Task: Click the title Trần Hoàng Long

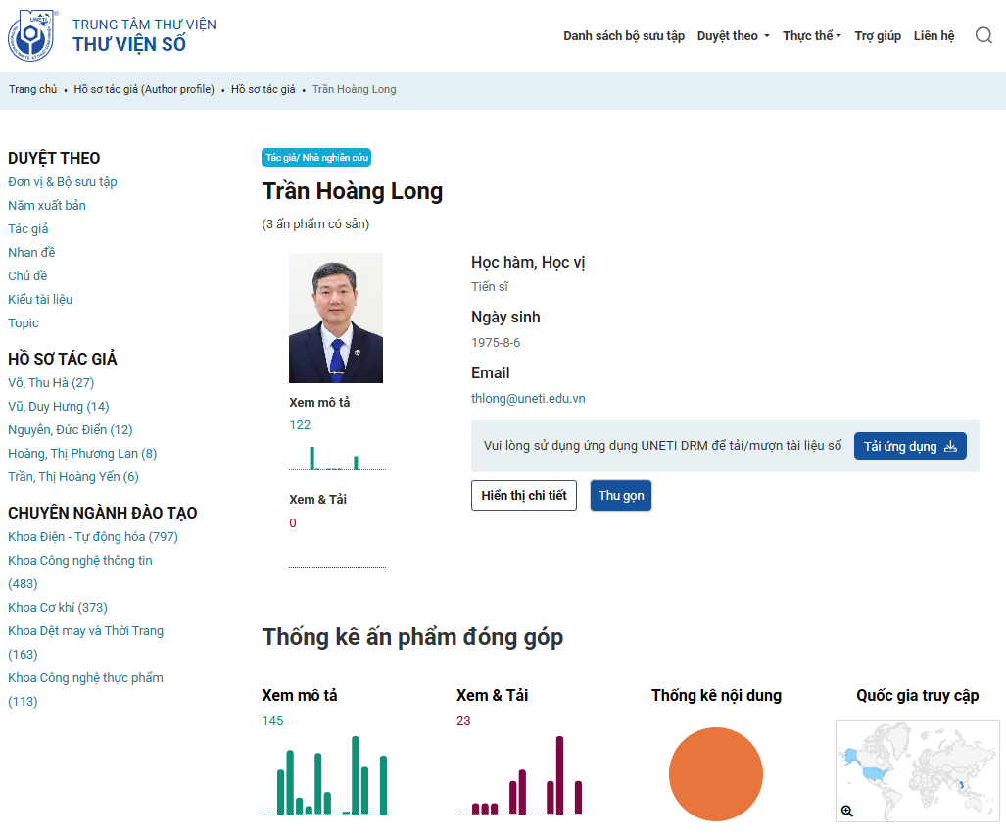Action: [x=353, y=191]
